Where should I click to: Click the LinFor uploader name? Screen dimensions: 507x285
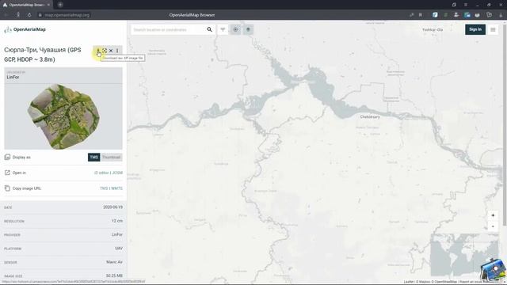click(x=13, y=78)
